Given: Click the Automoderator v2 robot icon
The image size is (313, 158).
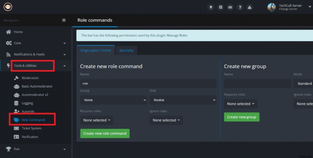Looking at the screenshot, I should pyautogui.click(x=16, y=95).
